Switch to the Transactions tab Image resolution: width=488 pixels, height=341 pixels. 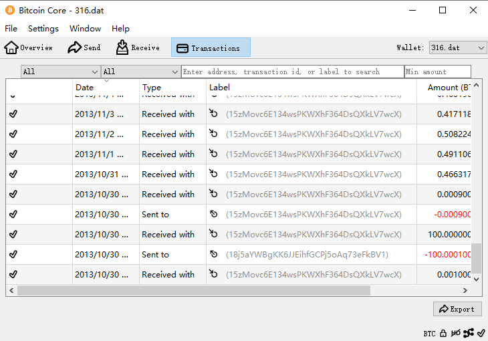pos(211,47)
